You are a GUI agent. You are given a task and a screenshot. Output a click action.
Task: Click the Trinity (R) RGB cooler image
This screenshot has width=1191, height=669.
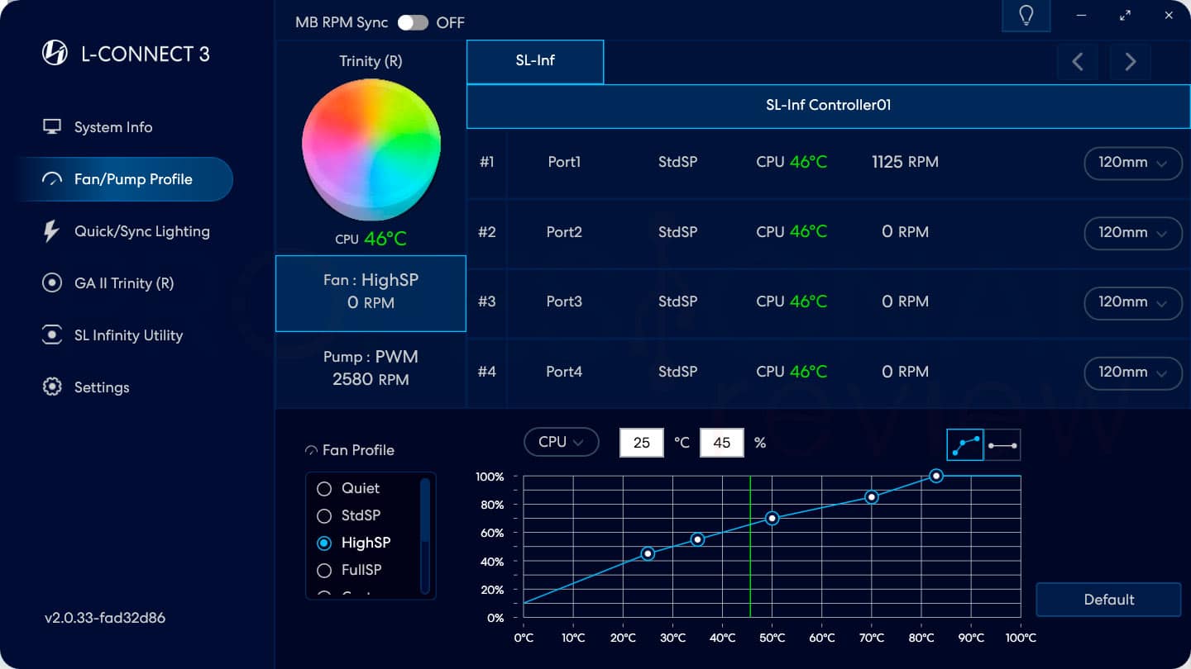pos(371,150)
